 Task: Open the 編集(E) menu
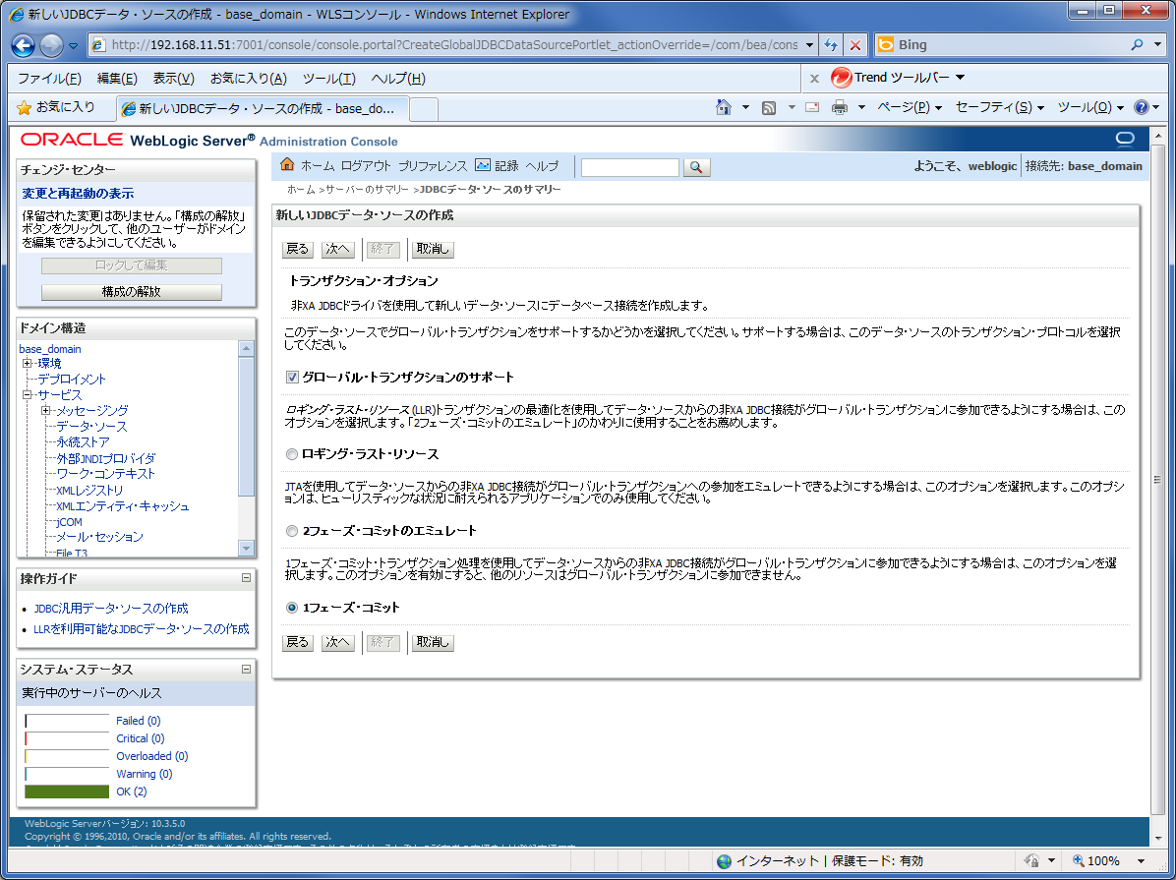(117, 78)
